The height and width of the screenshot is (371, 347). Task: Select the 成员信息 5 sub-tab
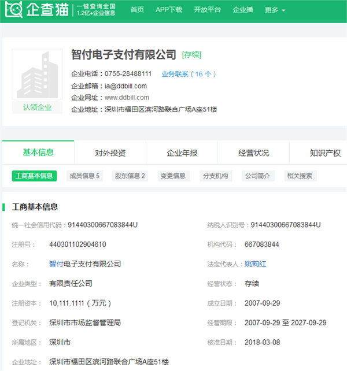(x=84, y=176)
